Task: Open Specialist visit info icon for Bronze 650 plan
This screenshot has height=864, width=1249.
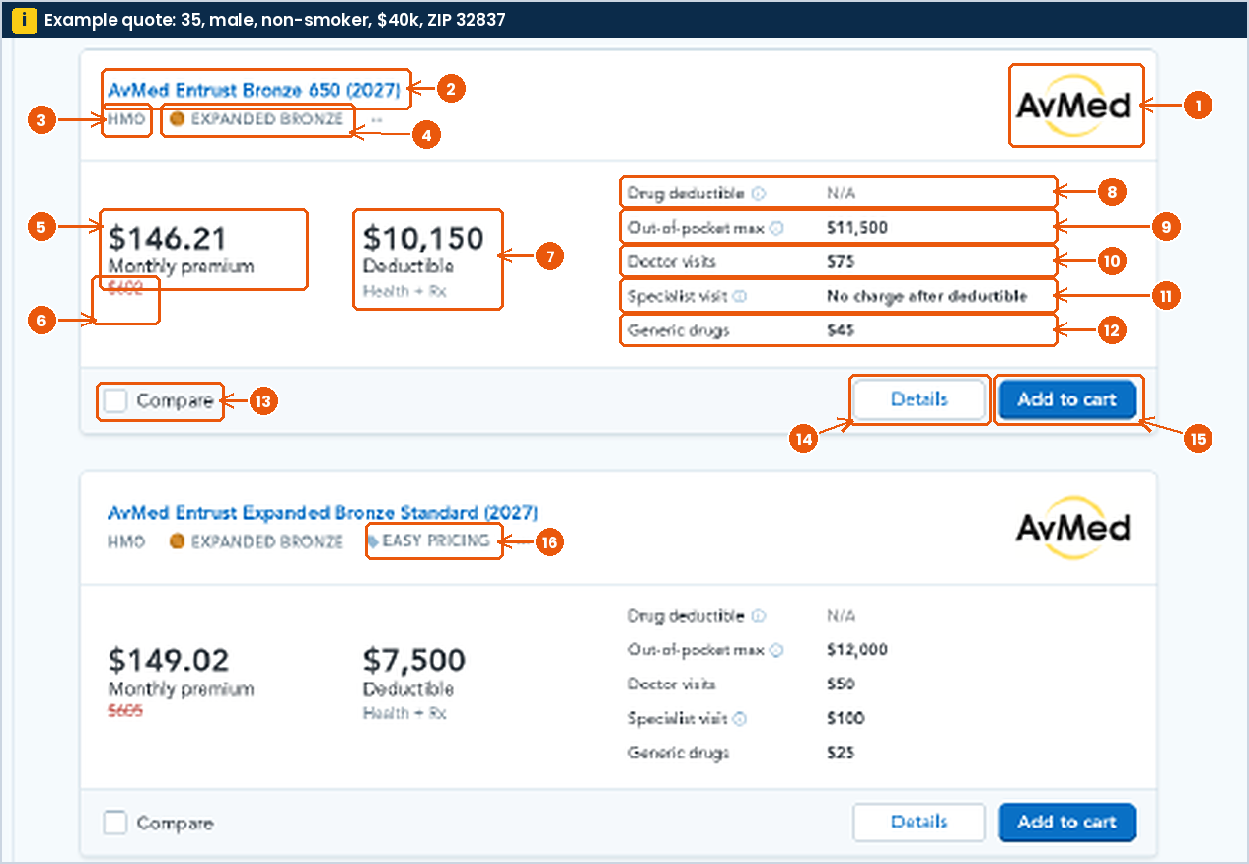Action: click(740, 296)
